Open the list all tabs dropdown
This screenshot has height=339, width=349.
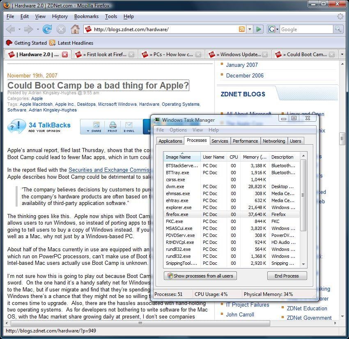pyautogui.click(x=342, y=54)
